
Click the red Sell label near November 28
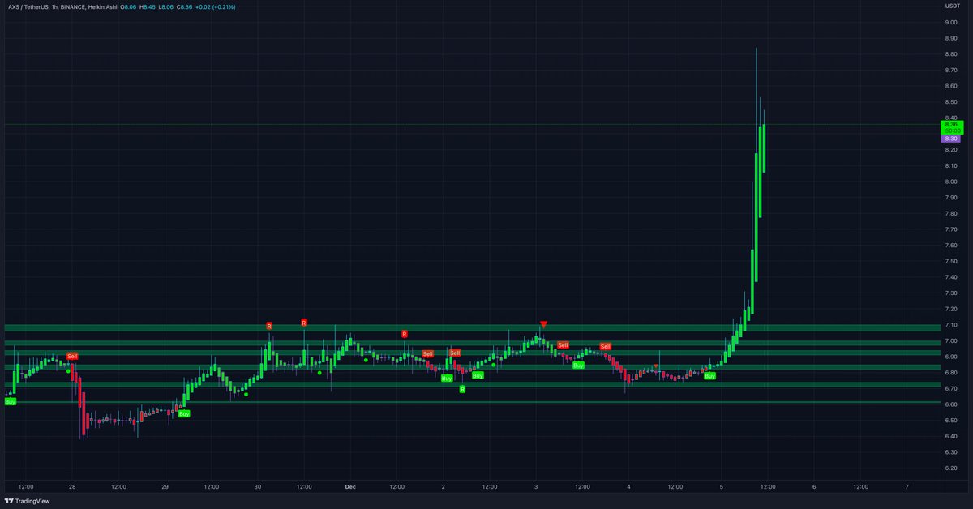(x=73, y=355)
